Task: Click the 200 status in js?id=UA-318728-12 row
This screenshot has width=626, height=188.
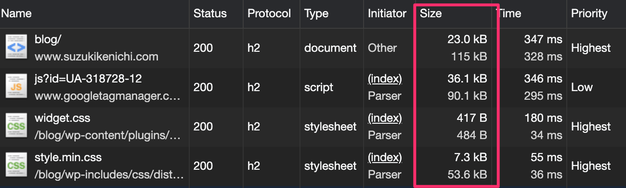Action: (203, 87)
